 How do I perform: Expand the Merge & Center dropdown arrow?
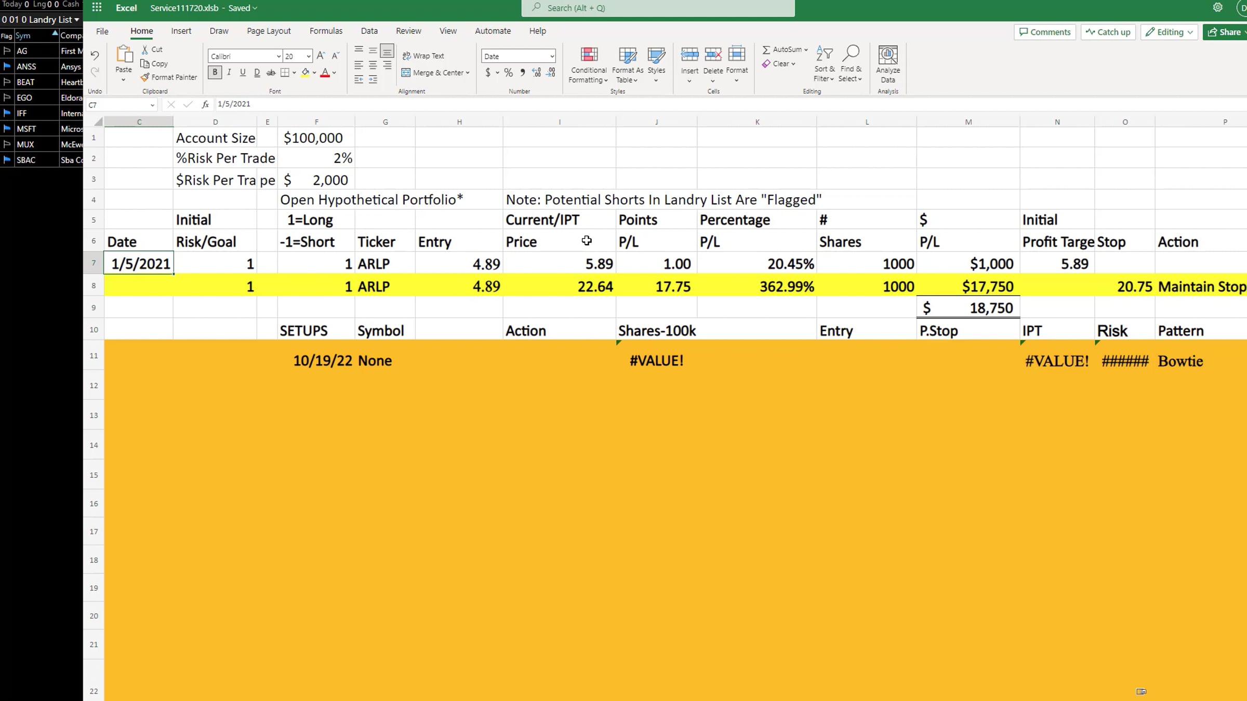tap(468, 73)
